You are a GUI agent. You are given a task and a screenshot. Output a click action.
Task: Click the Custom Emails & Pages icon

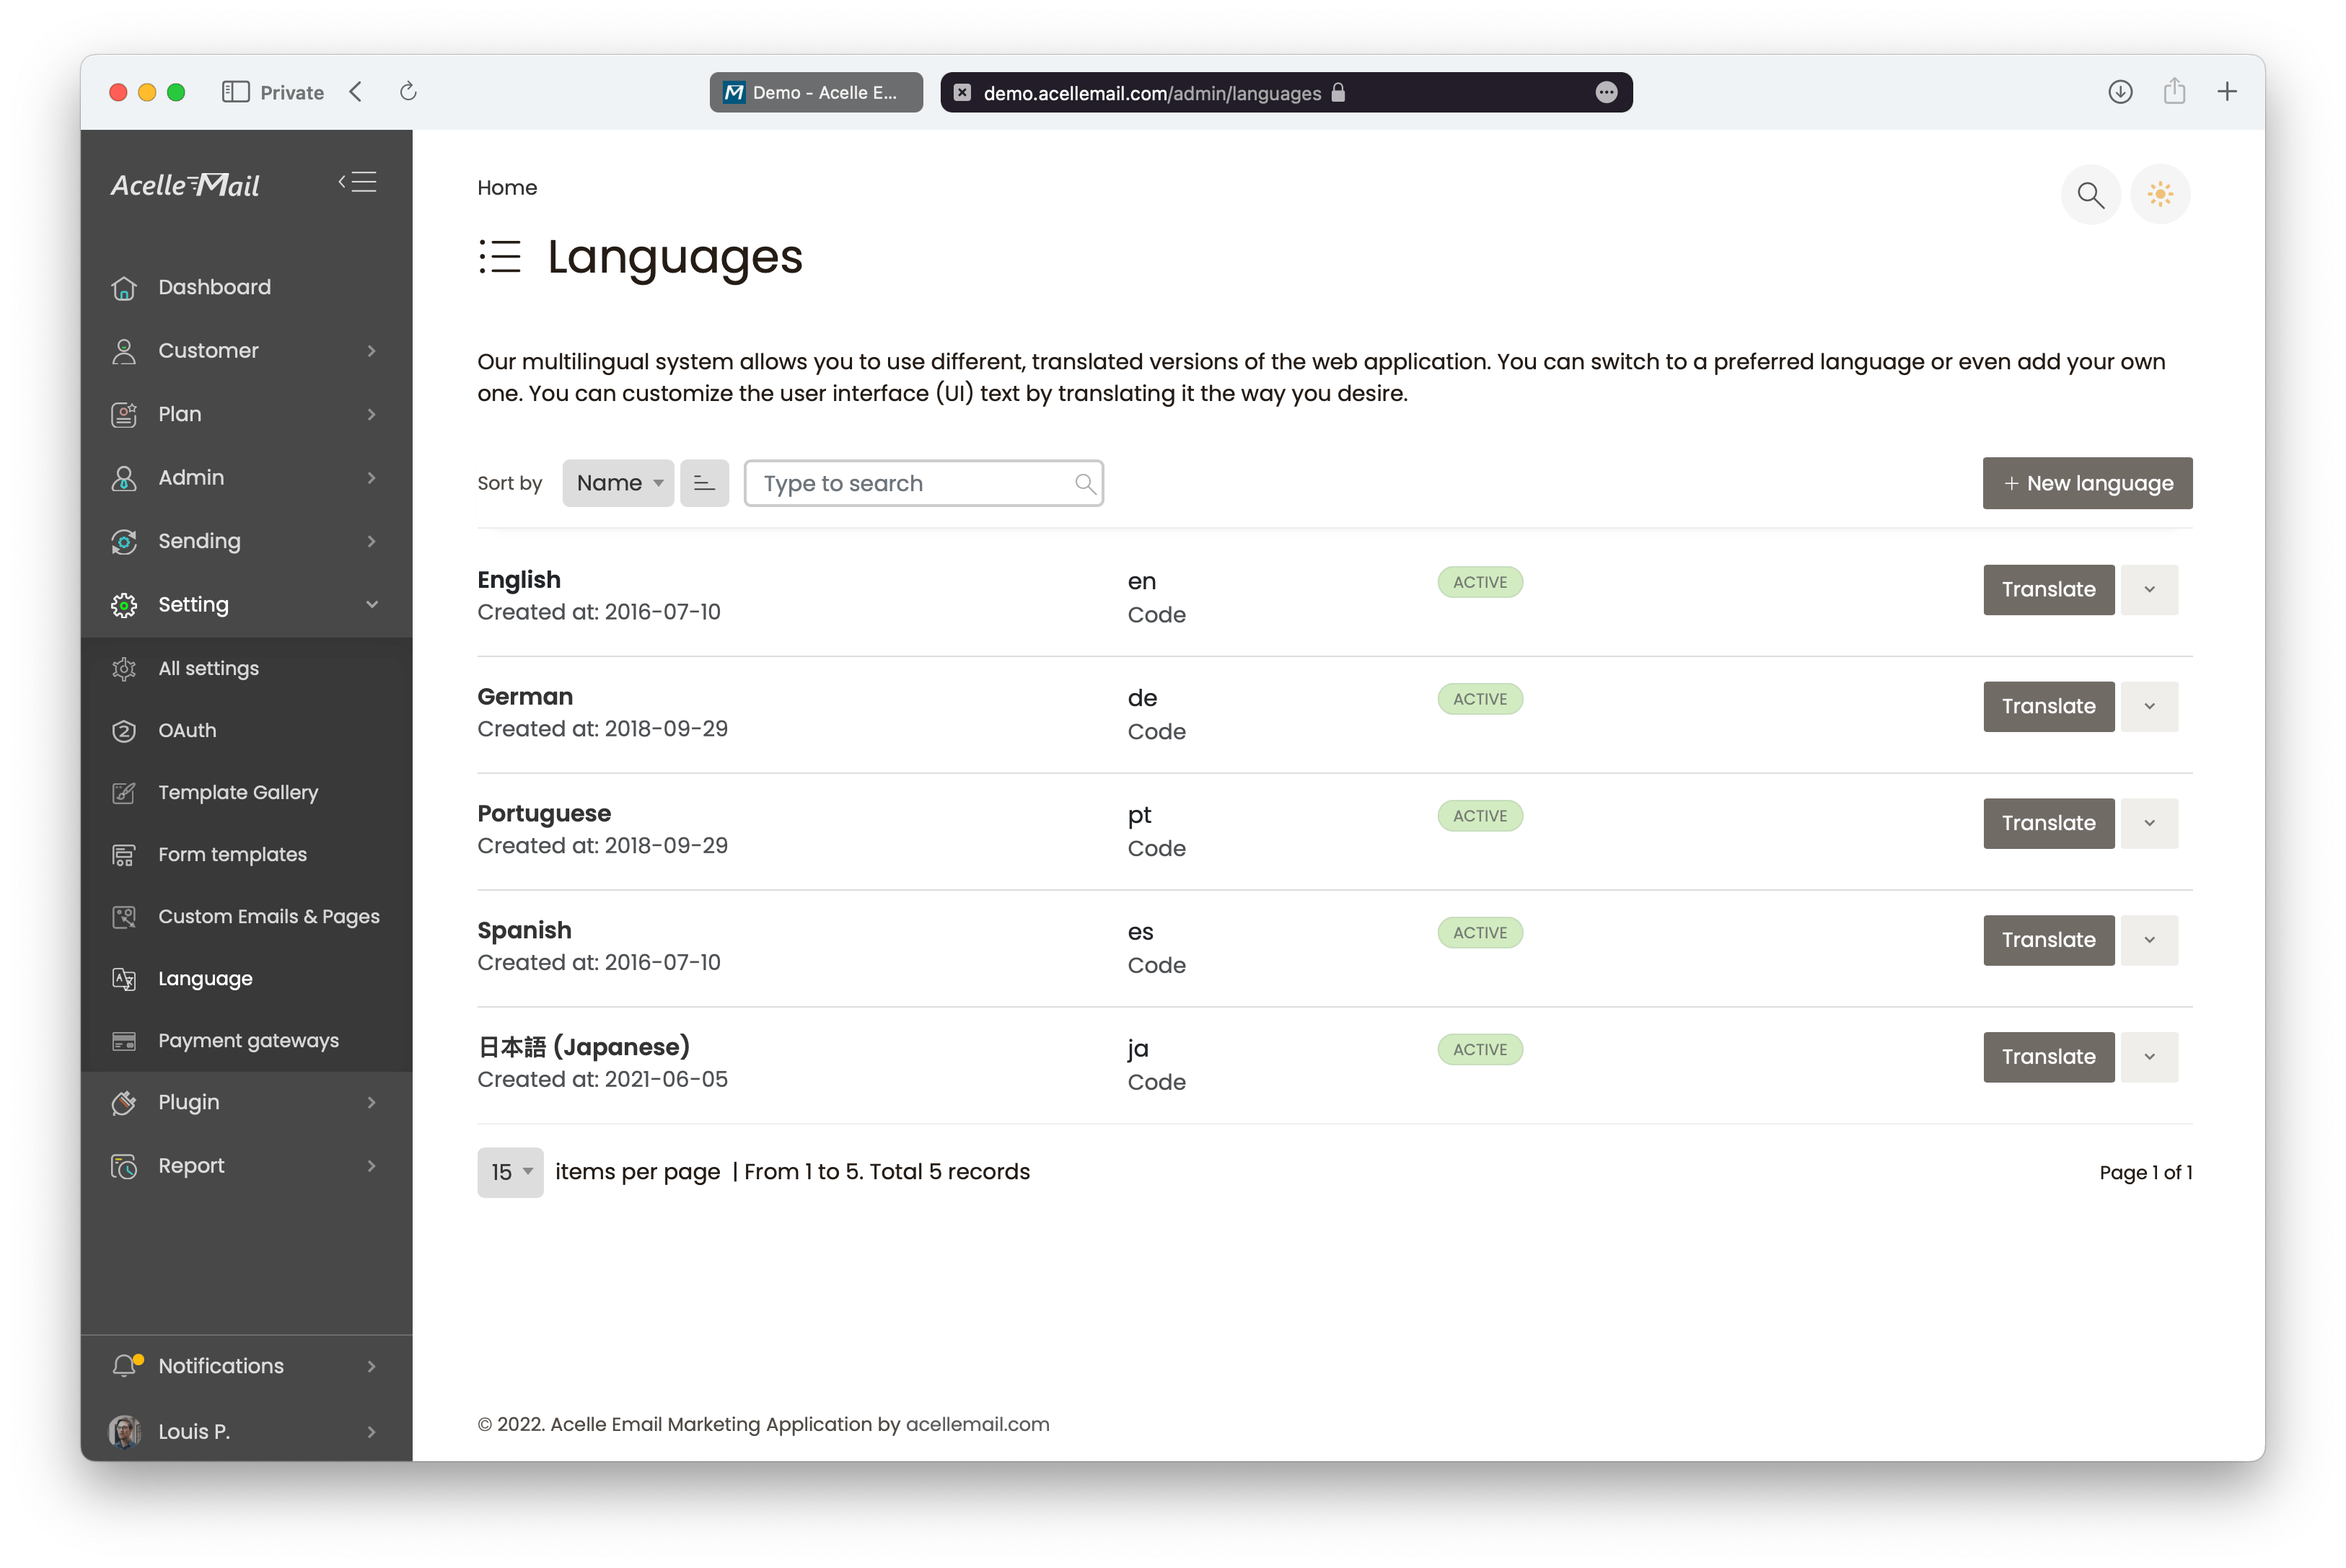coord(124,917)
